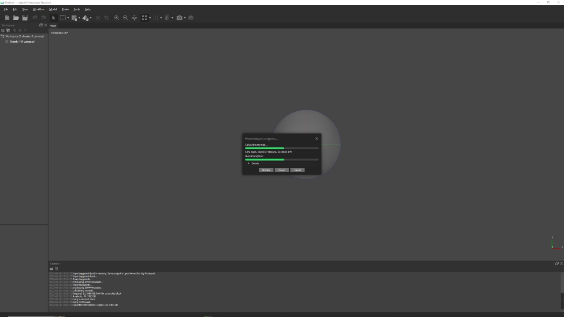Click the Minimize button in progress dialog
Image resolution: width=564 pixels, height=317 pixels.
[266, 170]
